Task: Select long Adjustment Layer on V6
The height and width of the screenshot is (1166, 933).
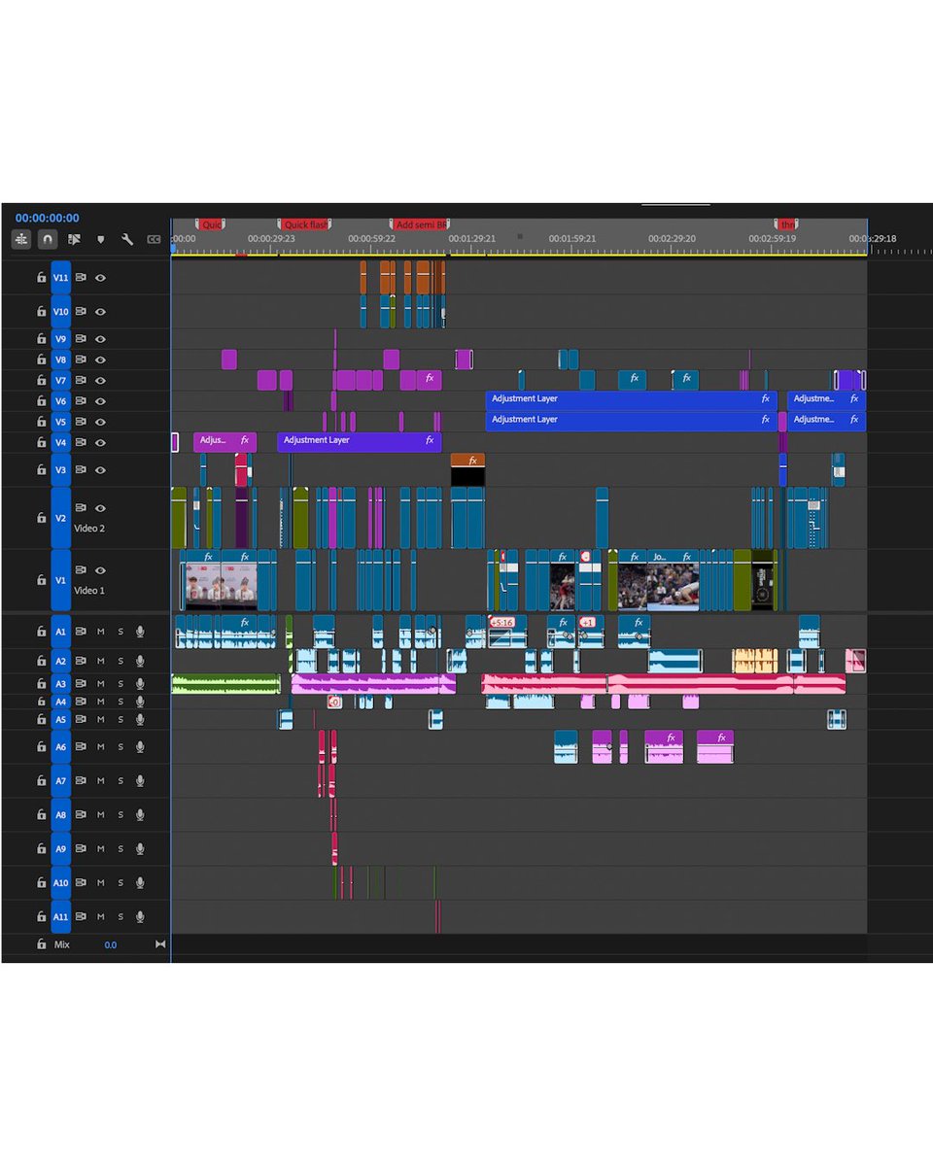Action: click(631, 399)
